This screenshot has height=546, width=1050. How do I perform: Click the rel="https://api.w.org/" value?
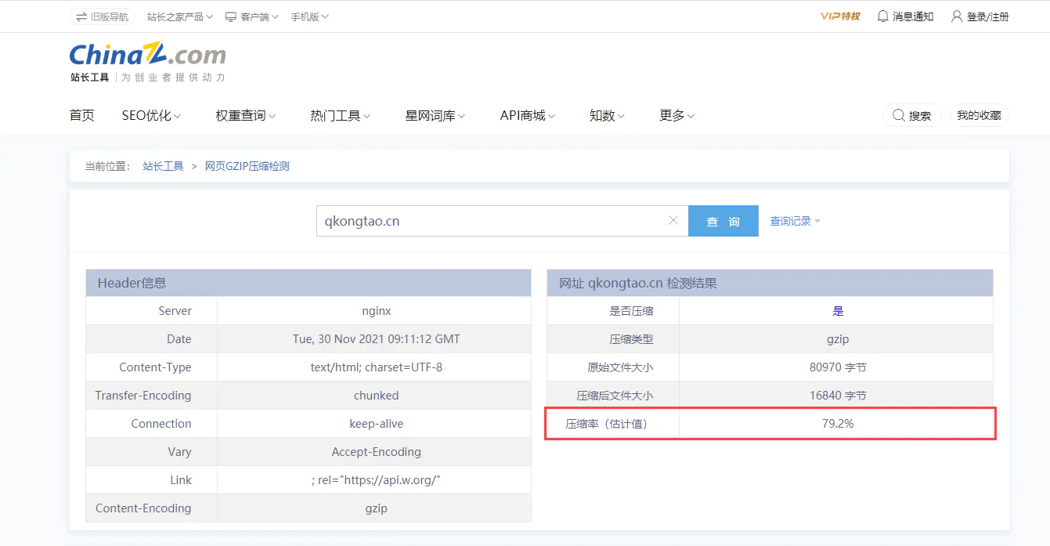click(x=377, y=480)
